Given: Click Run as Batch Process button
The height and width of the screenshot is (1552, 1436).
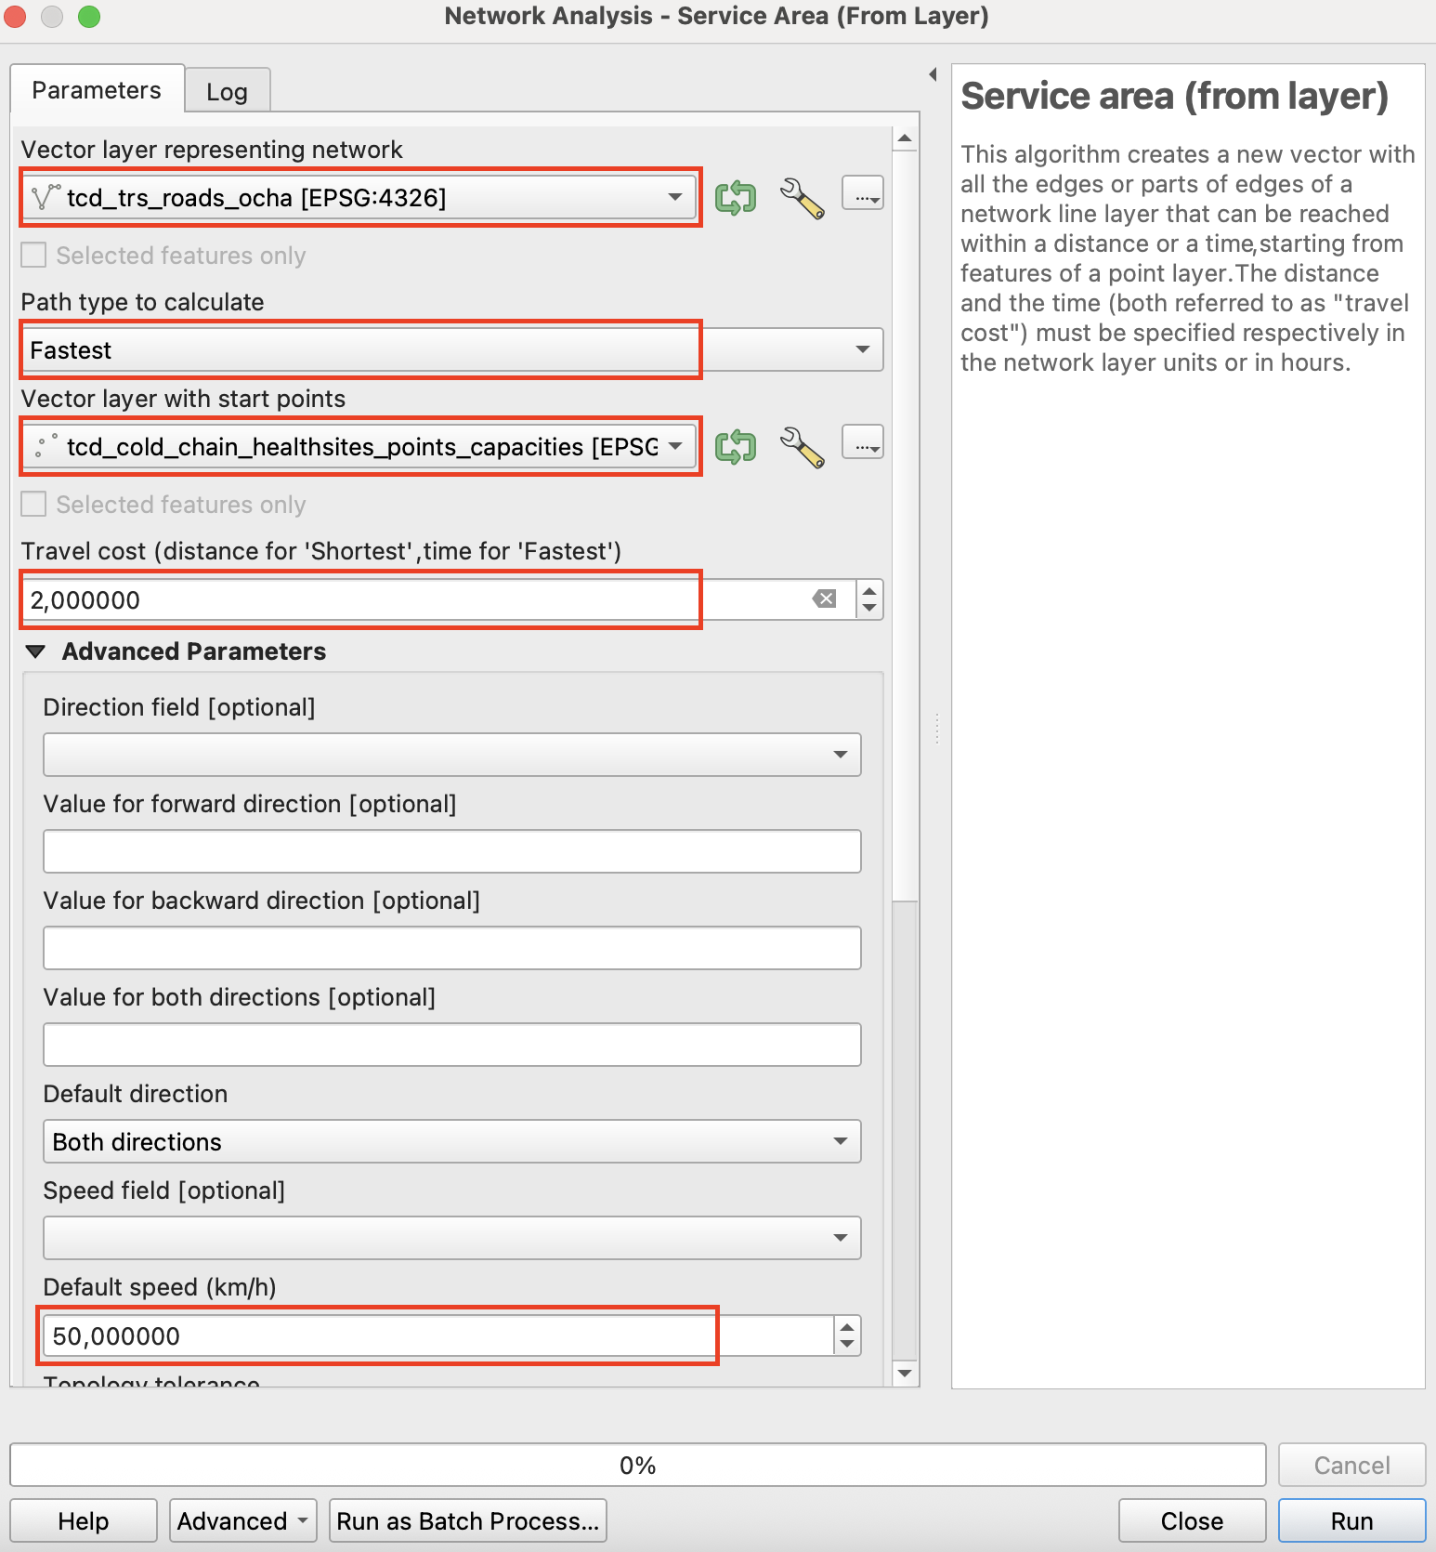Looking at the screenshot, I should click(x=467, y=1520).
